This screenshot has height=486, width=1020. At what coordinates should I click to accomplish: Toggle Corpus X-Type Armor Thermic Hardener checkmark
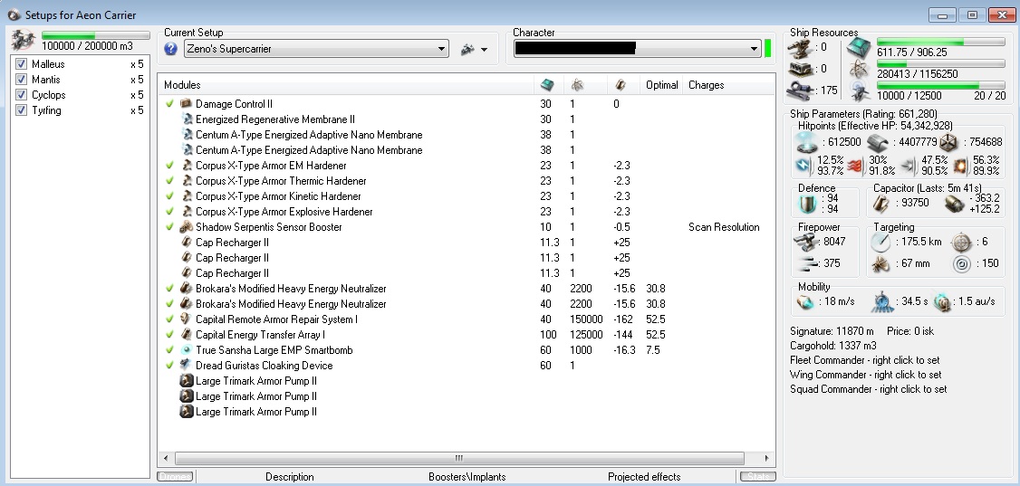(170, 181)
